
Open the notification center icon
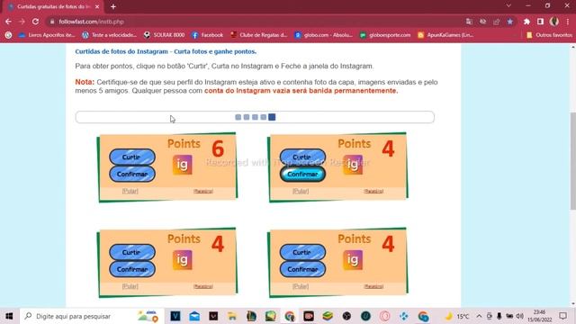[x=562, y=316]
